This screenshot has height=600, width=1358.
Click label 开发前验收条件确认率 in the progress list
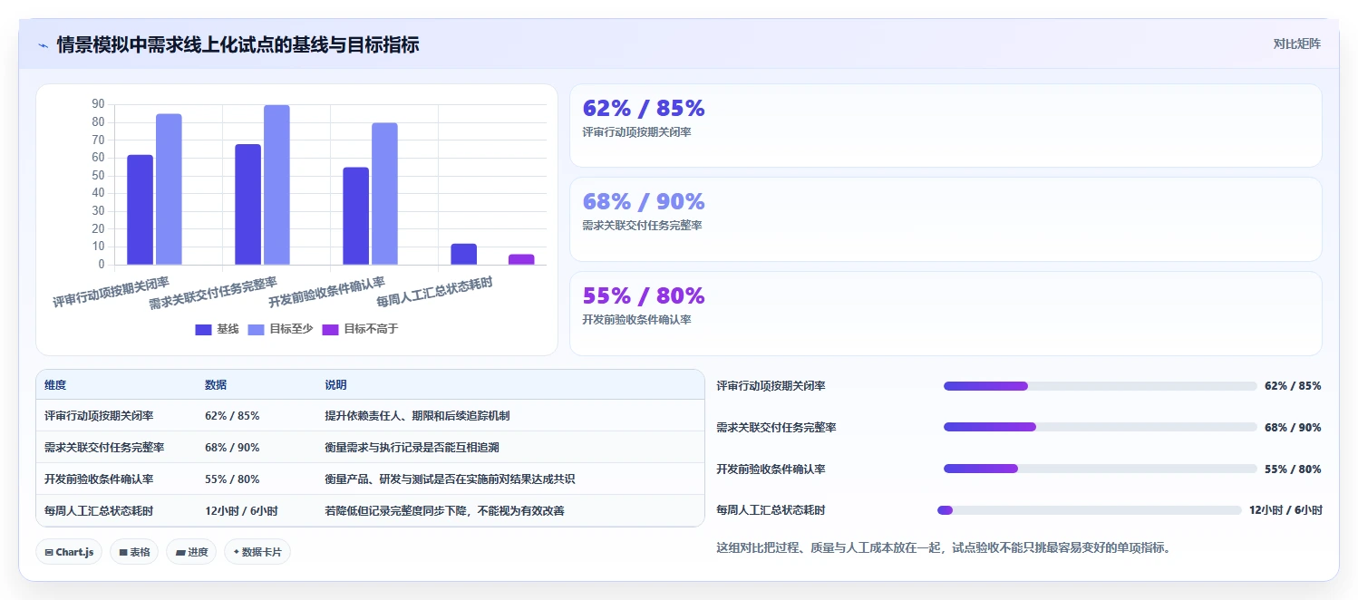click(771, 469)
